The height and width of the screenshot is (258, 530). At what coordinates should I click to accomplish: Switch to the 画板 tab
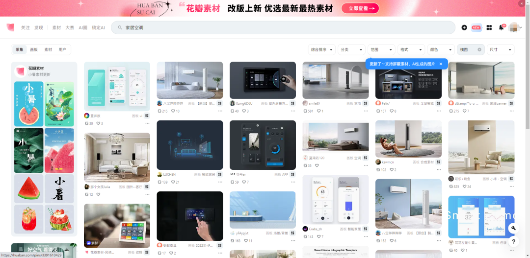point(34,49)
